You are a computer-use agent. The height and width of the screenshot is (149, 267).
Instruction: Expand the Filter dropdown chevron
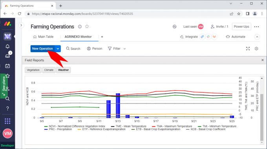124,49
